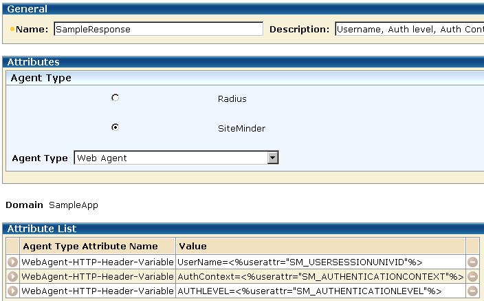The image size is (484, 301).
Task: Remove the AUTHLEVEL attribute with its minus icon
Action: 472,291
